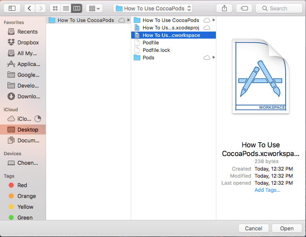This screenshot has height=237, width=306.
Task: Go forward with the right arrow
Action: pos(41,8)
